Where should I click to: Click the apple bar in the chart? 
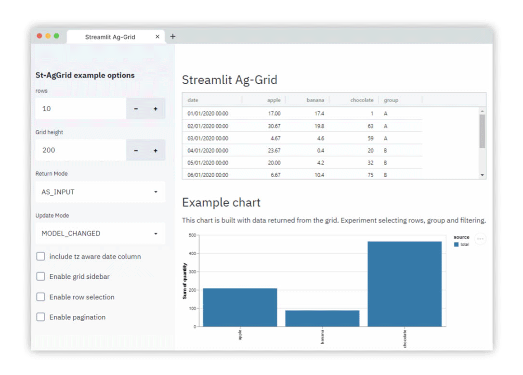pos(240,307)
